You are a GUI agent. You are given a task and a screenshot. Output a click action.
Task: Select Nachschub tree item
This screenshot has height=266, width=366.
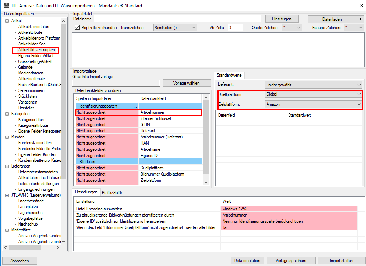pyautogui.click(x=28, y=224)
